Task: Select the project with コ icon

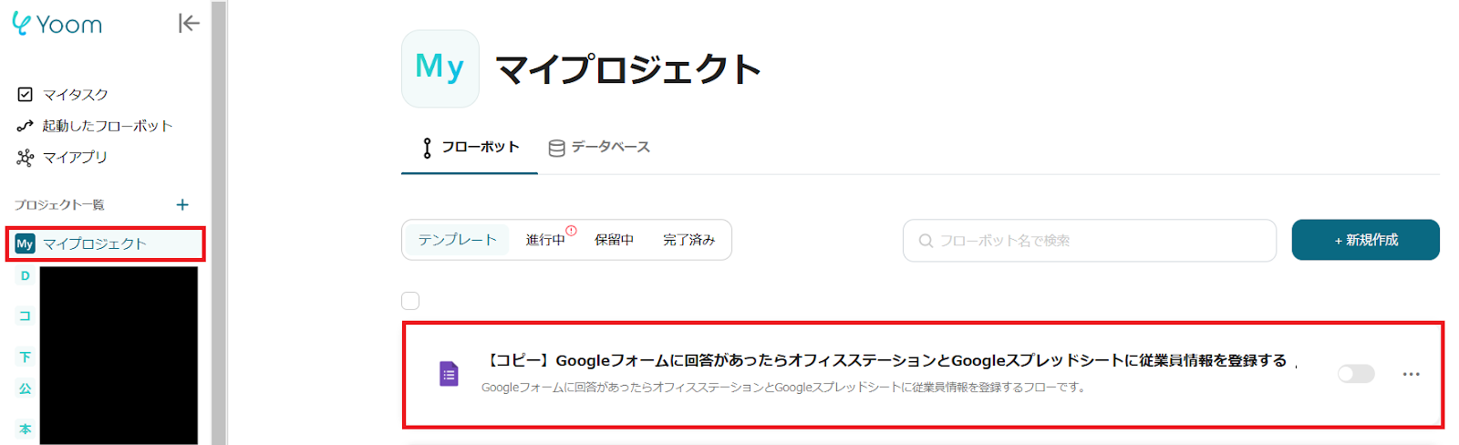Action: 25,316
